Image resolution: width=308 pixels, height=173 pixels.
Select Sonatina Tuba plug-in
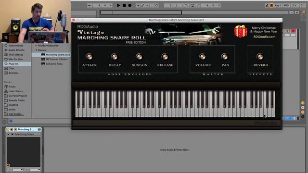click(54, 64)
